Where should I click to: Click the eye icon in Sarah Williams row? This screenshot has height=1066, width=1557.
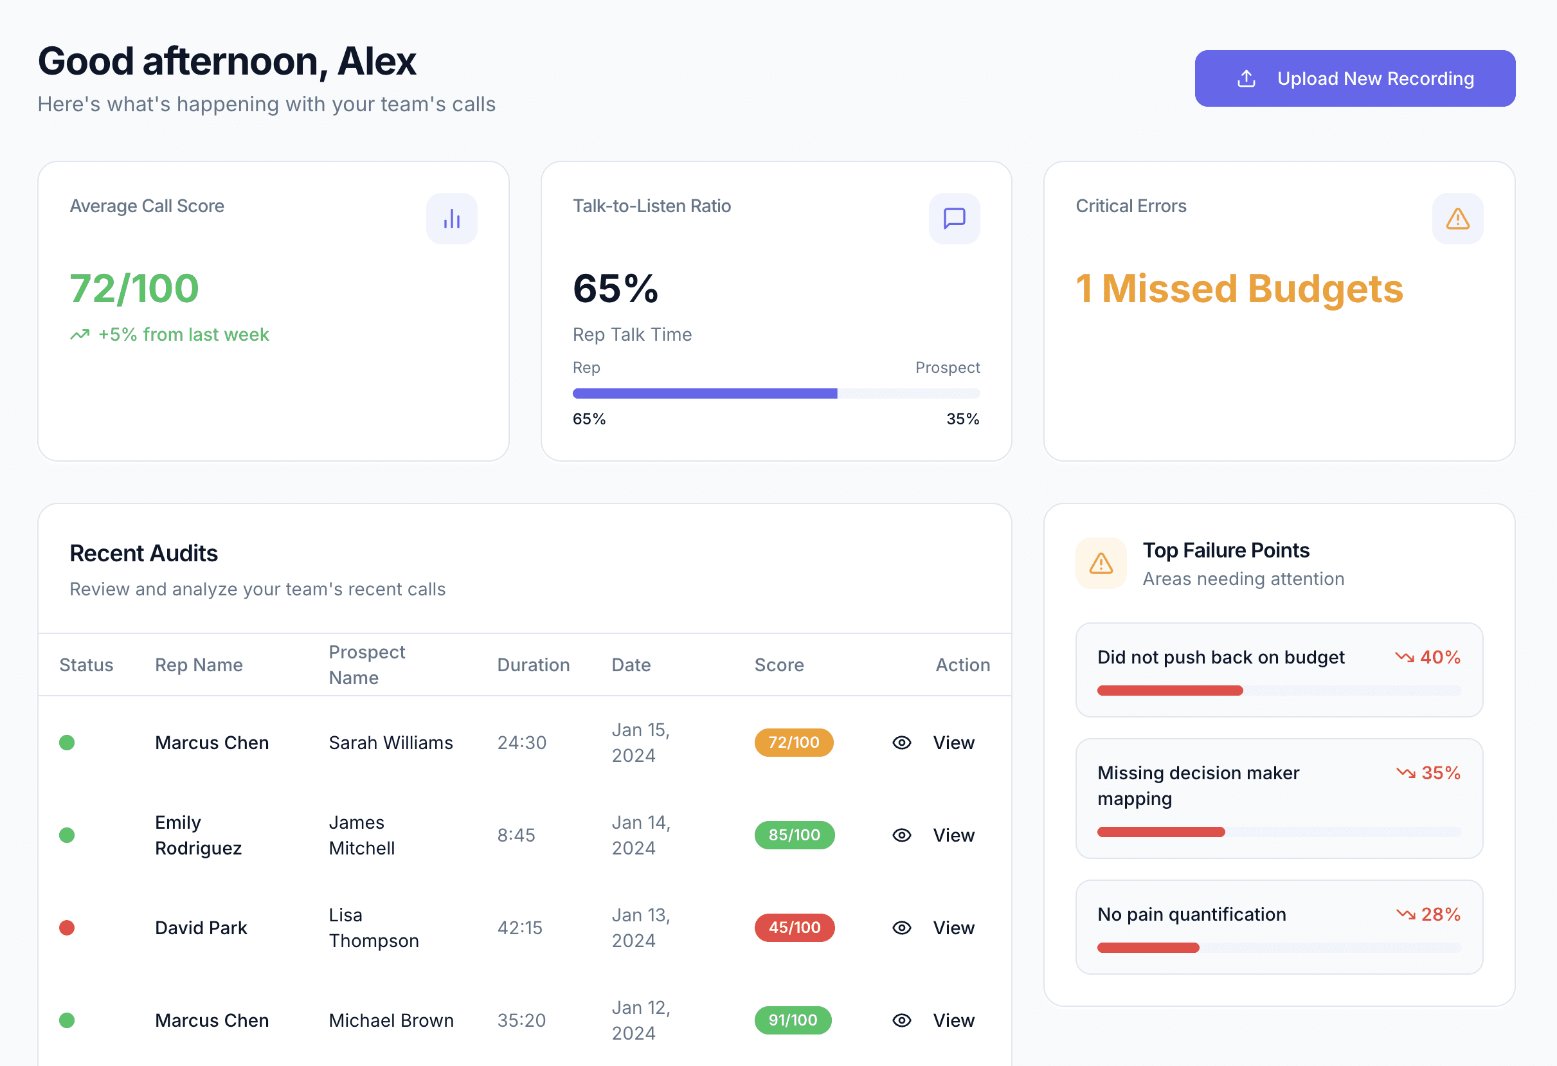[x=902, y=743]
